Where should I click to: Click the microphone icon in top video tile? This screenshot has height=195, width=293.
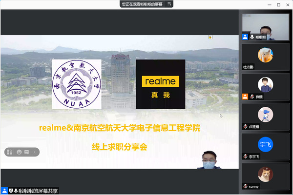pyautogui.click(x=252, y=37)
